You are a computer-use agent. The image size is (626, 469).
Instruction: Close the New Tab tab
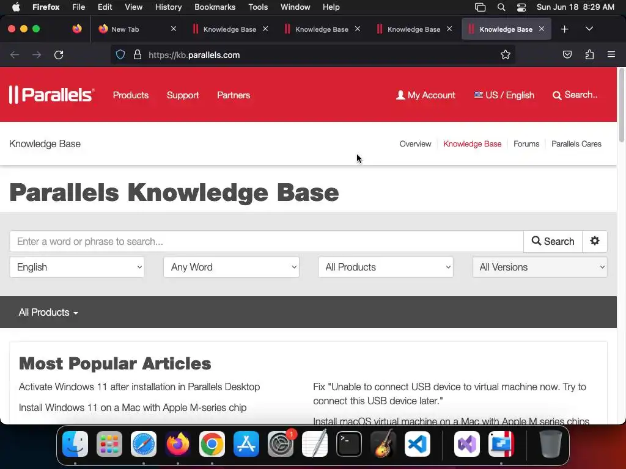pos(173,29)
